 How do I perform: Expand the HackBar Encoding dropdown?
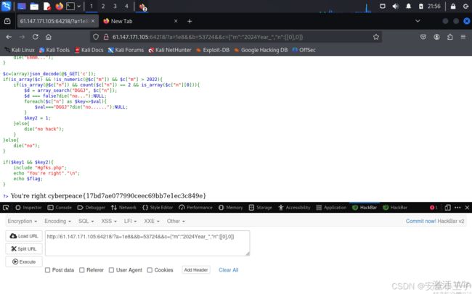pyautogui.click(x=58, y=221)
